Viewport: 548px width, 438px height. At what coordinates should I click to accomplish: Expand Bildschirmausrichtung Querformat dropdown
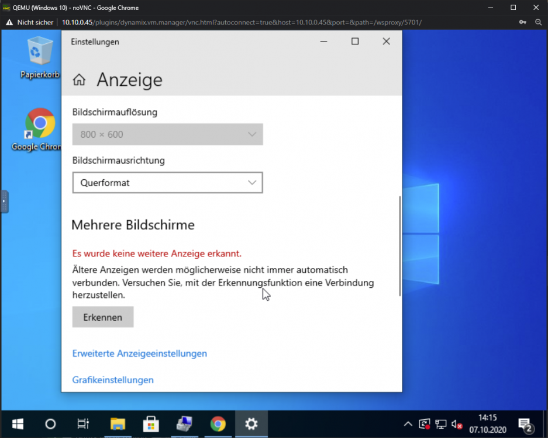point(167,183)
